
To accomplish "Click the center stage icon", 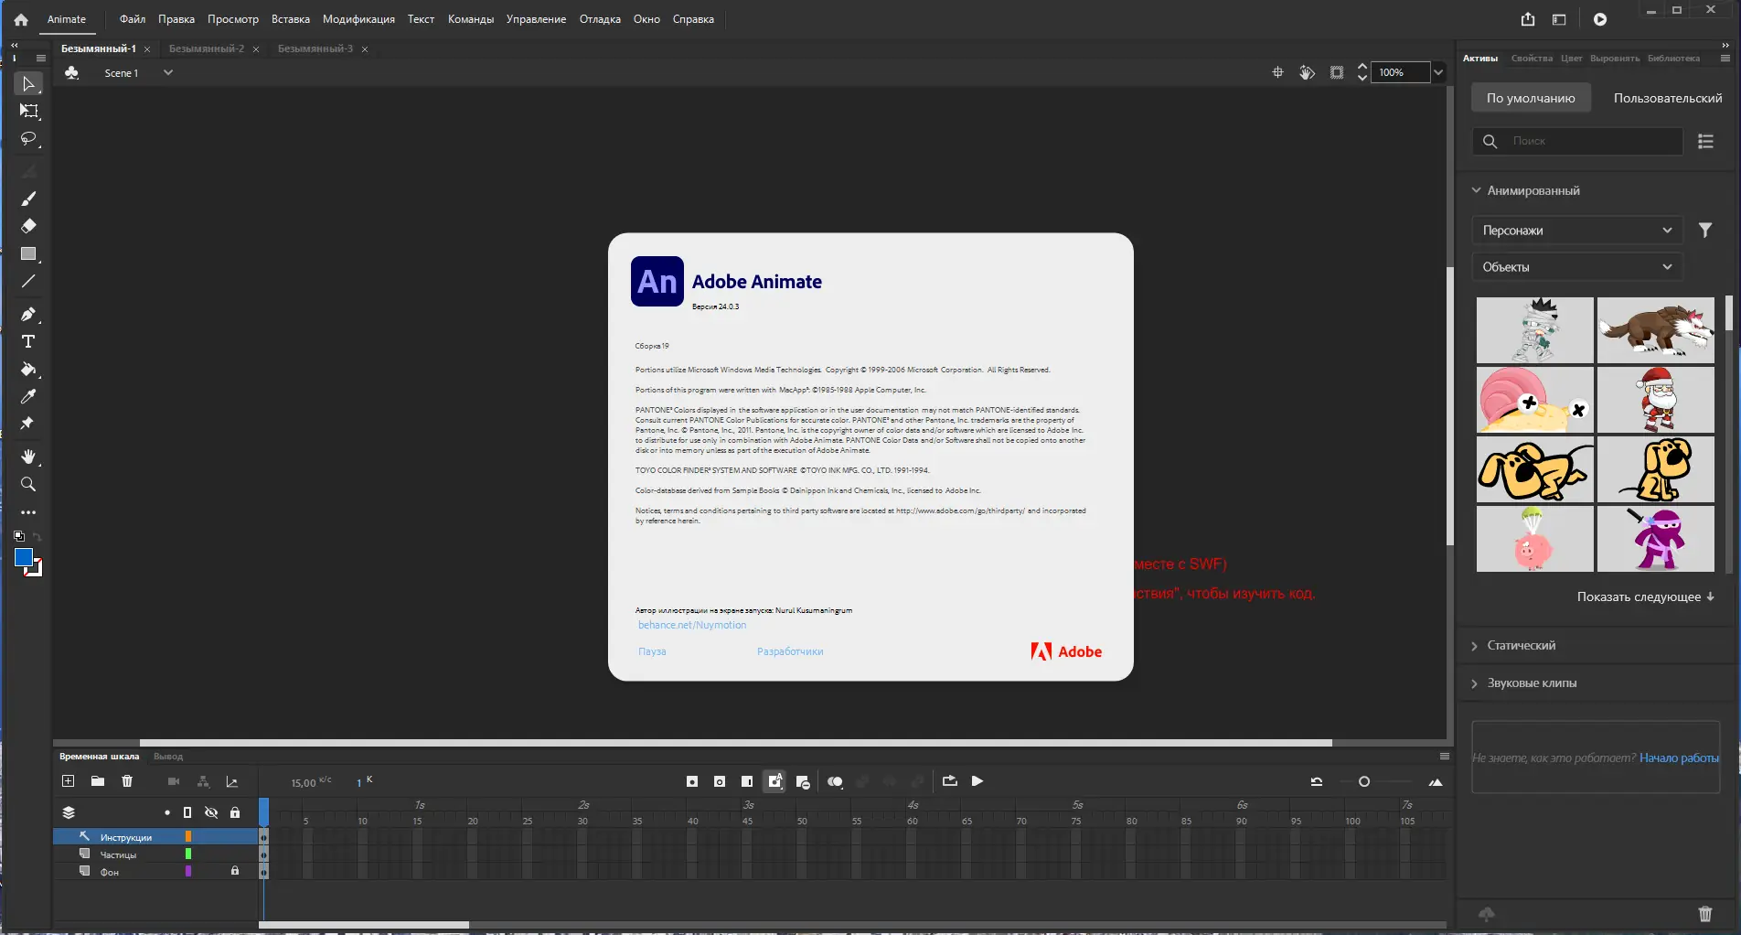I will [1278, 72].
